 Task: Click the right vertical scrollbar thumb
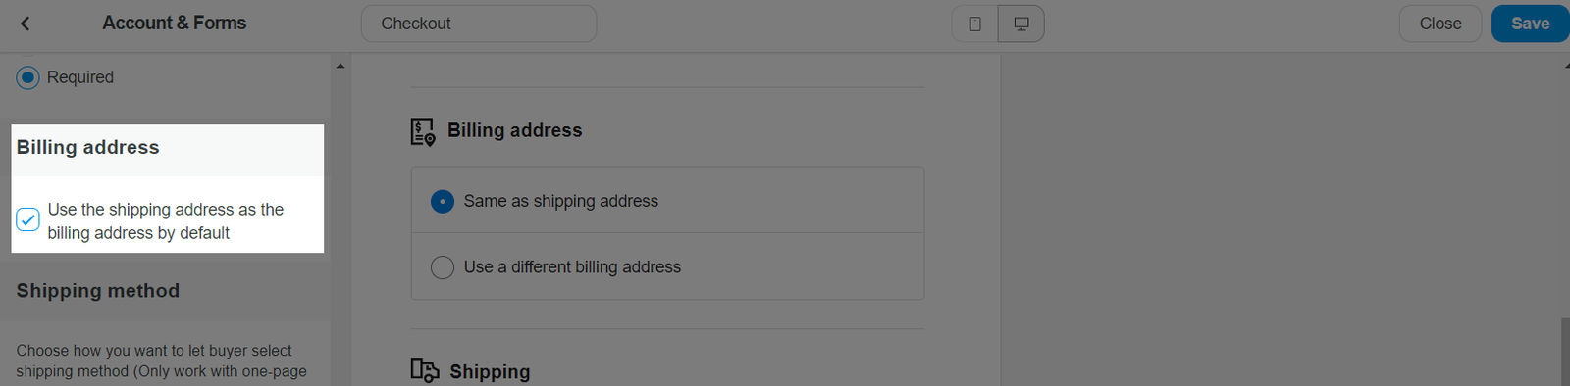click(1565, 351)
